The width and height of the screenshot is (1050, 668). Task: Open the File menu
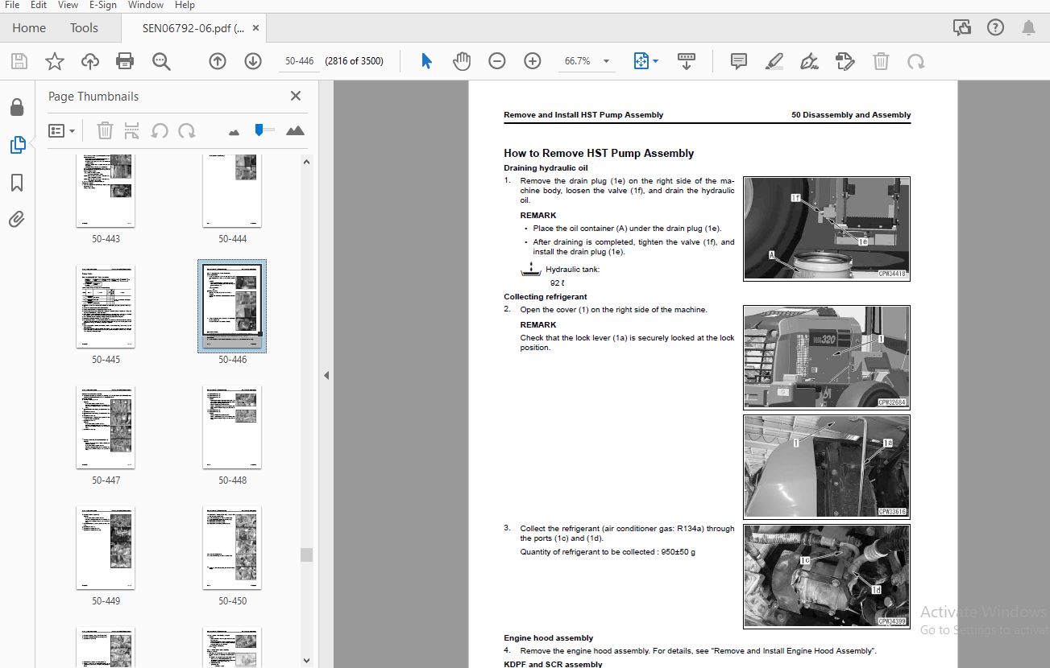pyautogui.click(x=12, y=5)
